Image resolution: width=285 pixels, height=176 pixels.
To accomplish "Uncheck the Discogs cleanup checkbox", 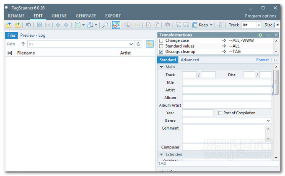I will 161,52.
